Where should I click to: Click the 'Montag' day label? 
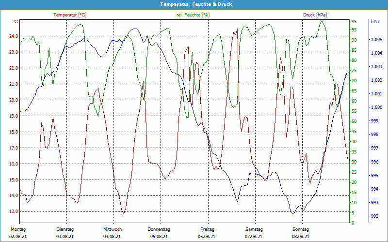[x=18, y=229]
